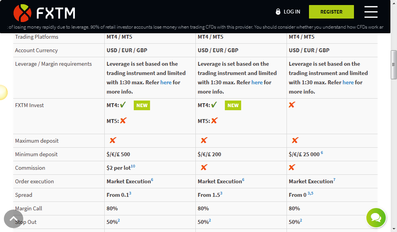Open the hamburger menu icon
The image size is (397, 232).
[371, 12]
